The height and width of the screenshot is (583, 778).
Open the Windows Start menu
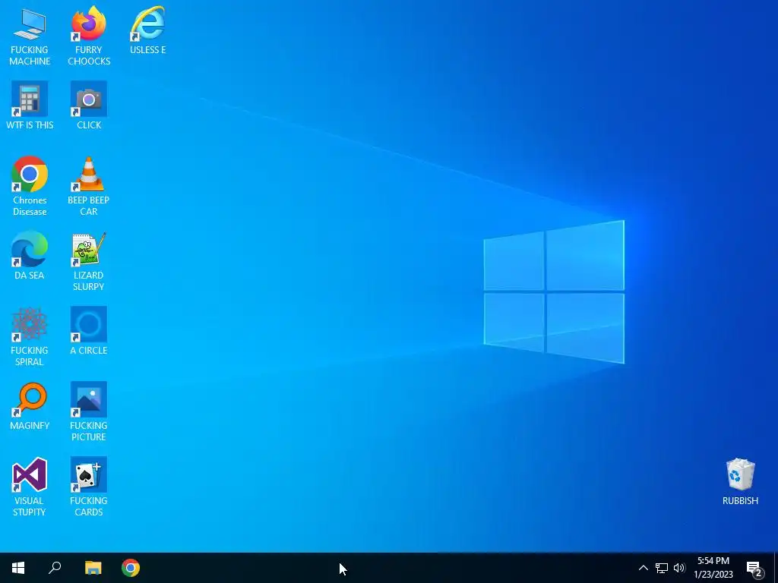click(x=18, y=568)
